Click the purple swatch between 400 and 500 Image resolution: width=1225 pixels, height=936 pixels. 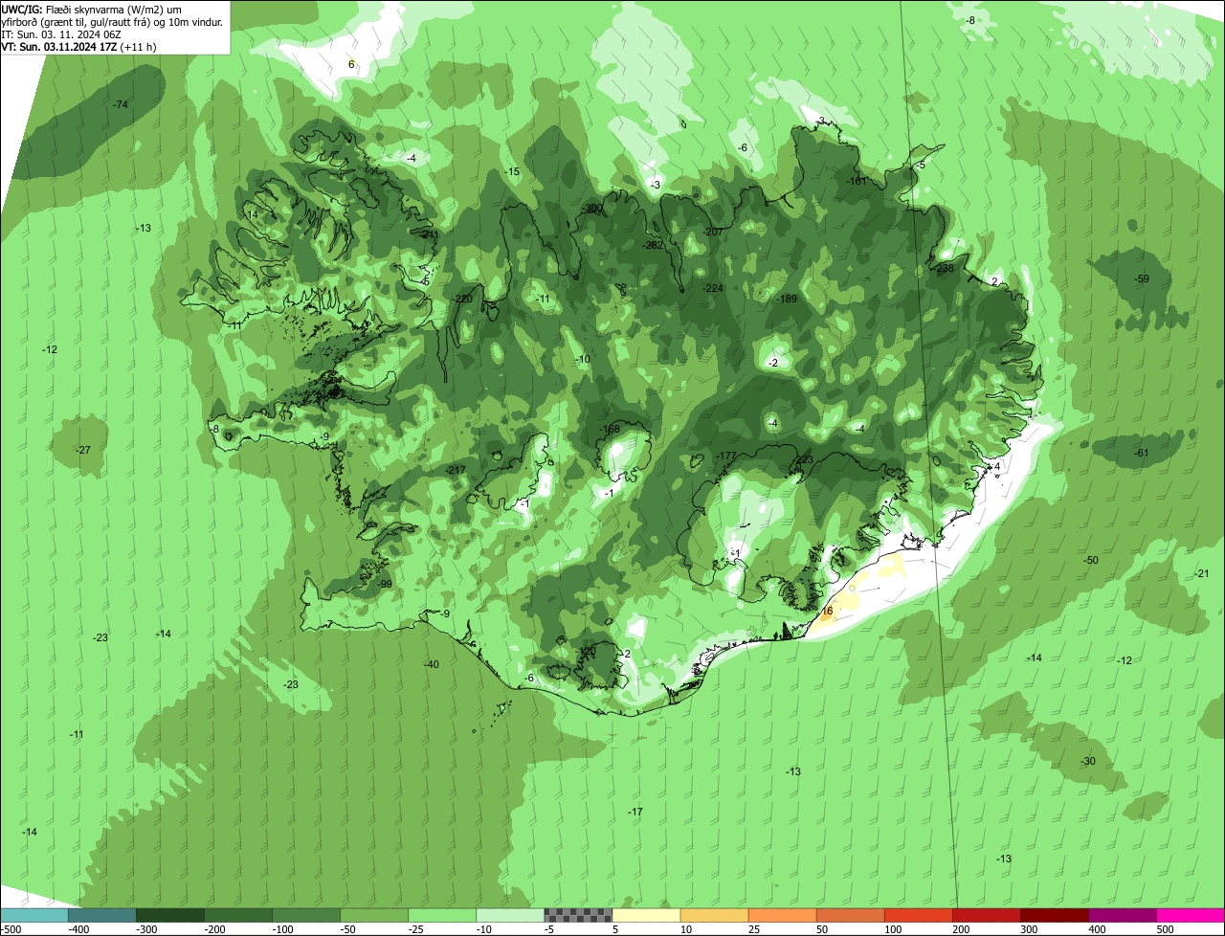pos(1123,915)
